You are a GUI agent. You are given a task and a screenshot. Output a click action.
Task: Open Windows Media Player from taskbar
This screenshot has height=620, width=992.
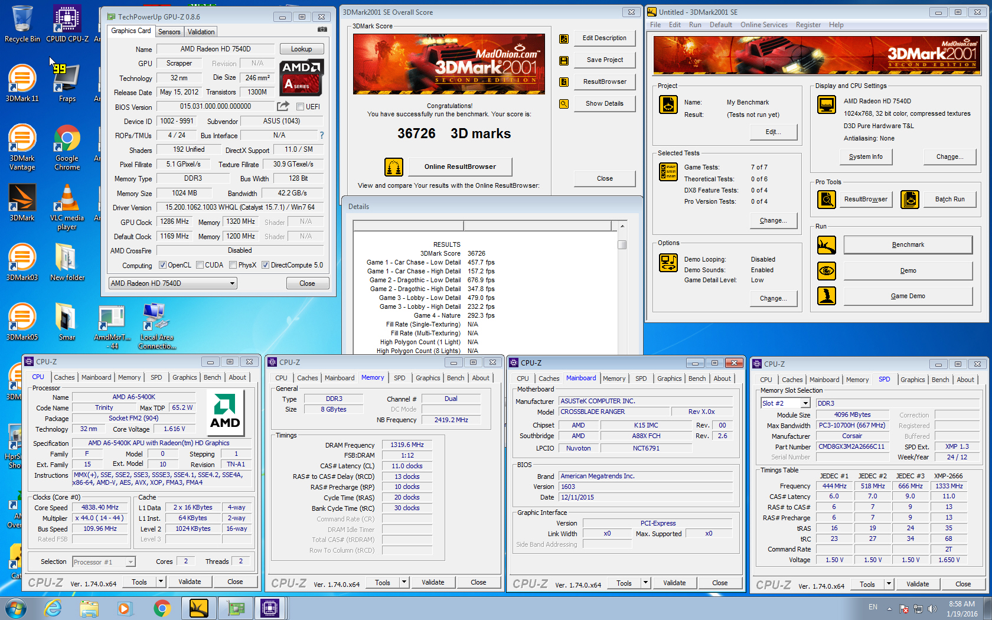125,608
